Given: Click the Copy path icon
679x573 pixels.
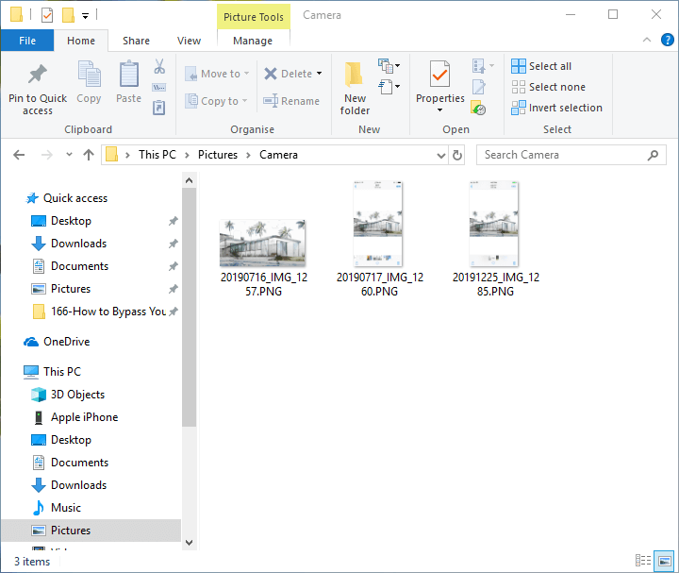Looking at the screenshot, I should pyautogui.click(x=159, y=88).
